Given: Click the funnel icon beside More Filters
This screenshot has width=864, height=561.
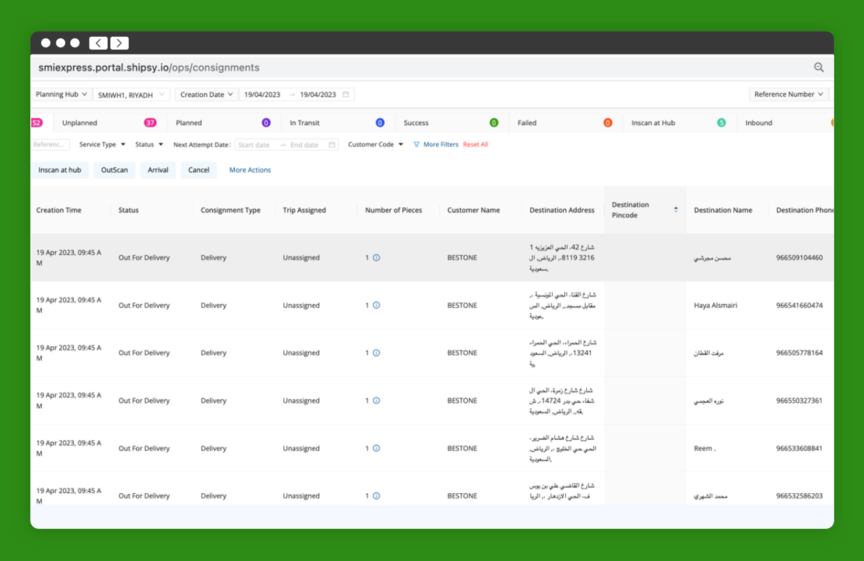Looking at the screenshot, I should [416, 145].
